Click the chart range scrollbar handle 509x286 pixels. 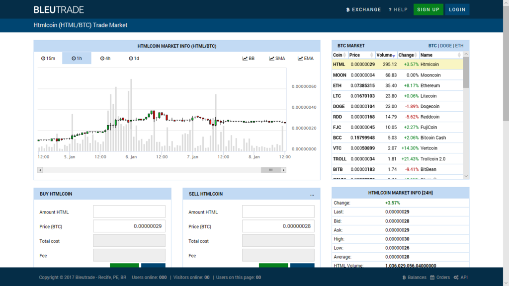271,170
